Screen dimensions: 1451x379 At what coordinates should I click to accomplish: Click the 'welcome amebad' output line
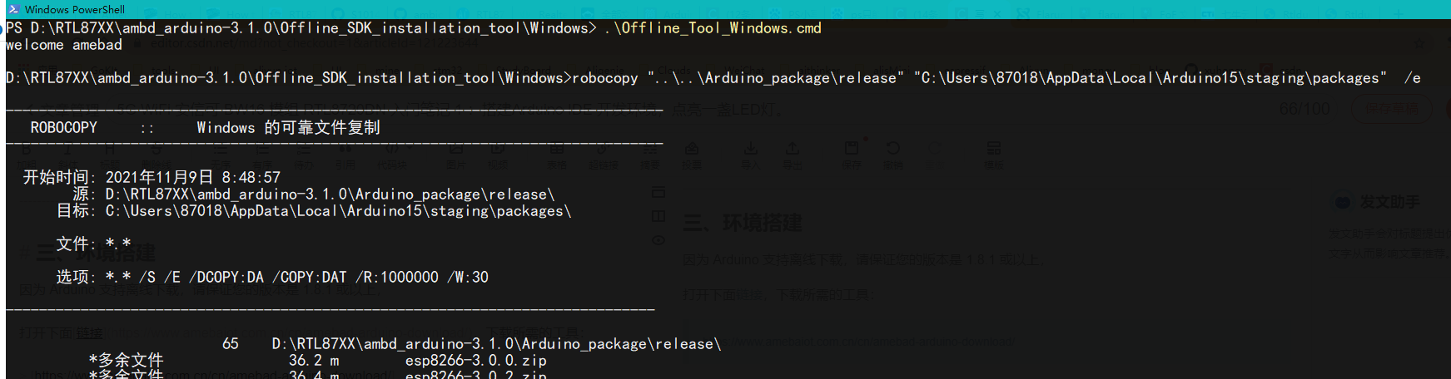click(64, 45)
